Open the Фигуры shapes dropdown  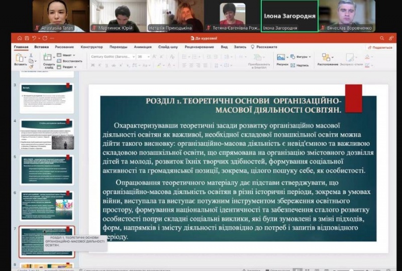pos(301,57)
